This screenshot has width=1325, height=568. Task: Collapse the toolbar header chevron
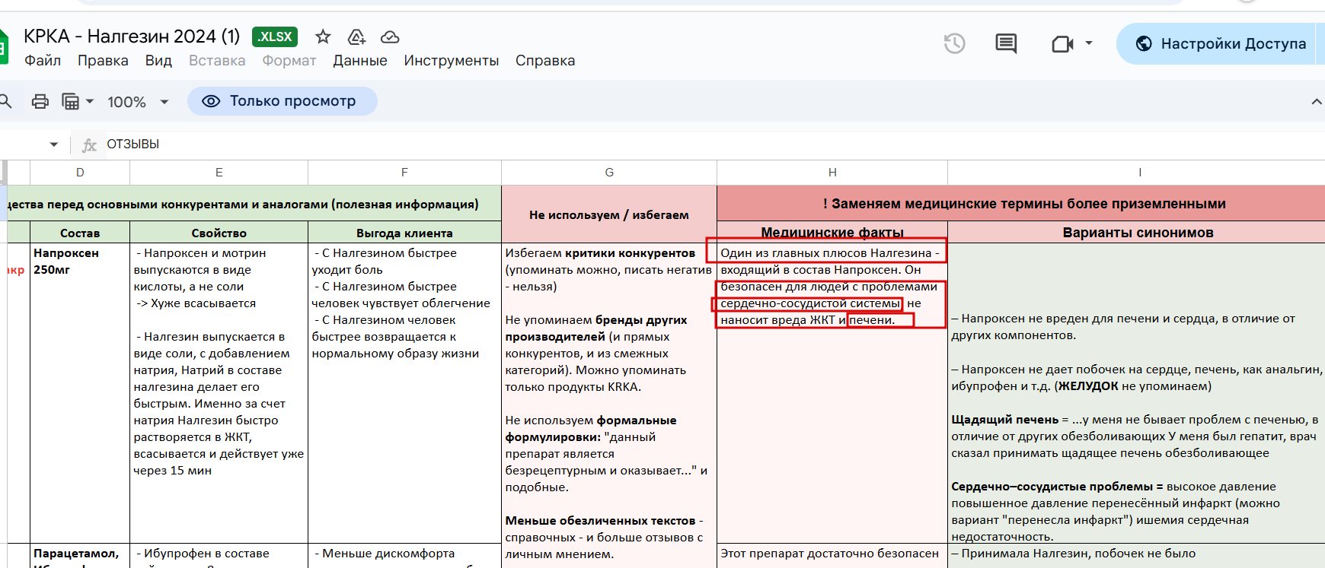(1316, 101)
